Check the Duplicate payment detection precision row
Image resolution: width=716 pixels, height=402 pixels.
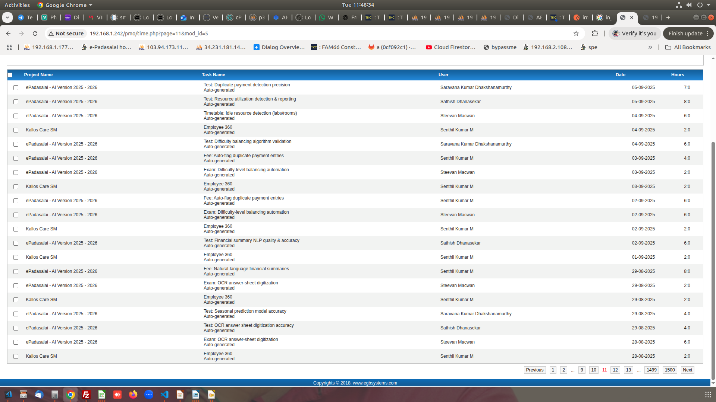(x=16, y=88)
